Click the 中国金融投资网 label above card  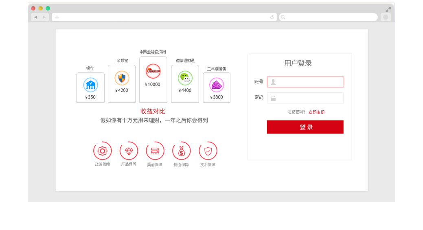coord(153,52)
